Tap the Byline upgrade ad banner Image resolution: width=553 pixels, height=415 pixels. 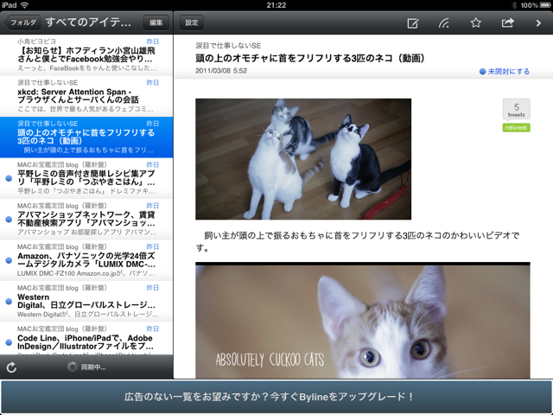coord(276,397)
